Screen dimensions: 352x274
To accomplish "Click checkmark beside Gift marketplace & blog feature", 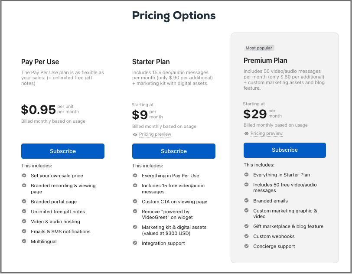I will coord(247,226).
